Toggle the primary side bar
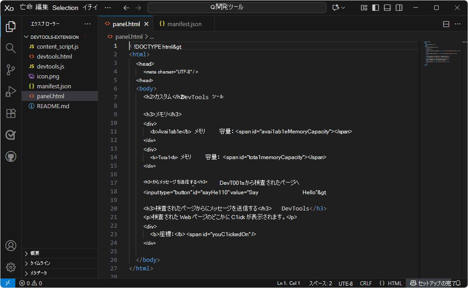Image resolution: width=468 pixels, height=288 pixels. click(376, 8)
